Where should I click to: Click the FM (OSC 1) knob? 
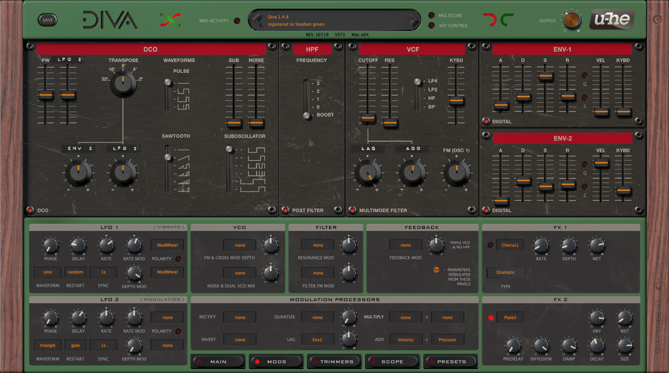pyautogui.click(x=457, y=173)
